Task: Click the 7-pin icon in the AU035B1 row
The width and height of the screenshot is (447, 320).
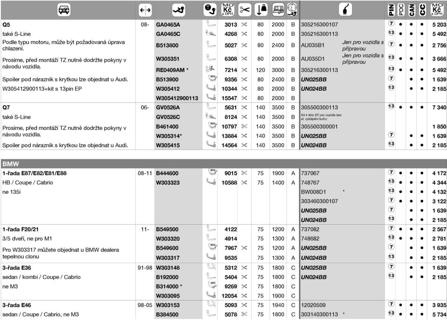Action: 391,44
